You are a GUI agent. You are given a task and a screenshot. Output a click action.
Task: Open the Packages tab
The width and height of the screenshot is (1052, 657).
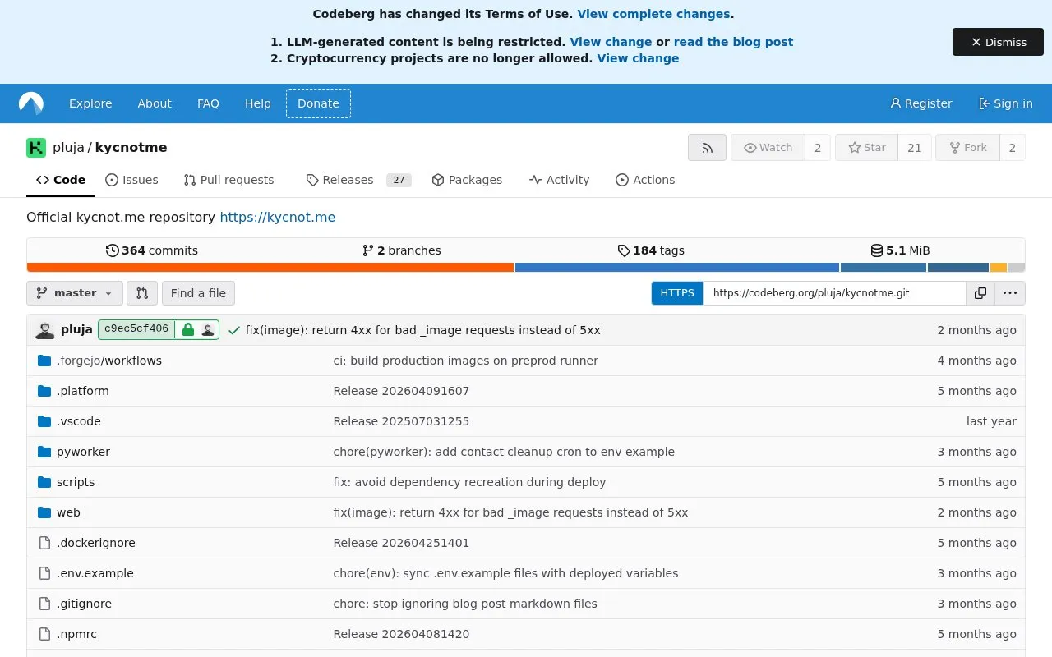coord(467,180)
